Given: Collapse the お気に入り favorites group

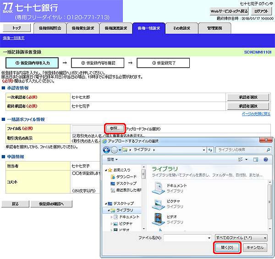Looking at the screenshot, I should pyautogui.click(x=105, y=170).
